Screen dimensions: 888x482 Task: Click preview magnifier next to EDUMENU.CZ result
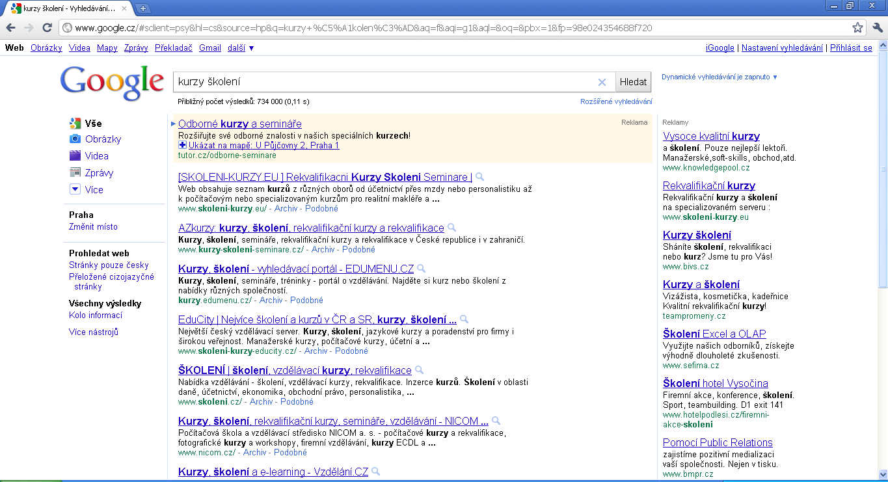(421, 268)
